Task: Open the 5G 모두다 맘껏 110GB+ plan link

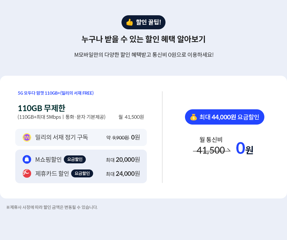Action: click(56, 93)
